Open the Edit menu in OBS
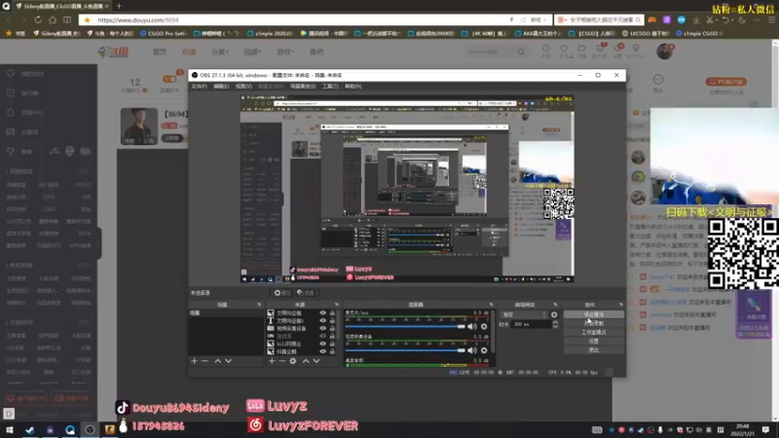The image size is (779, 438). pyautogui.click(x=221, y=87)
